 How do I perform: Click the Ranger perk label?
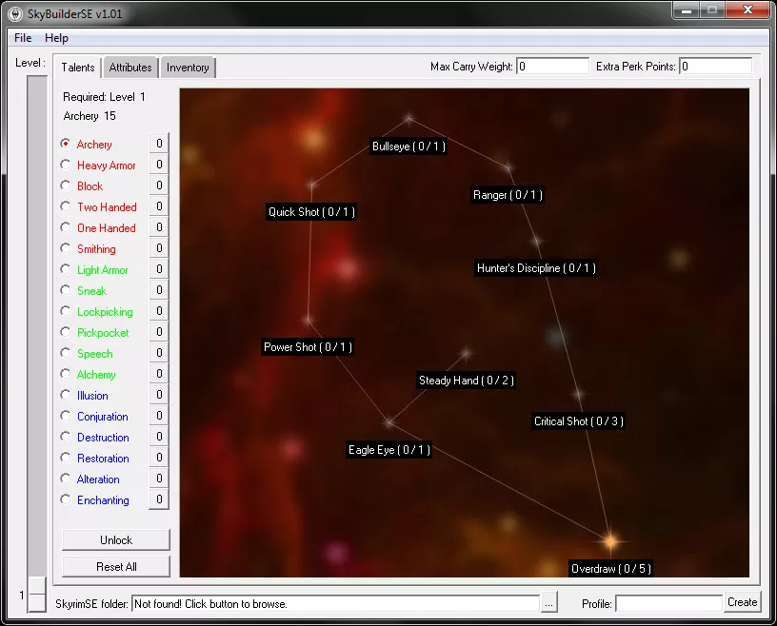click(x=508, y=195)
